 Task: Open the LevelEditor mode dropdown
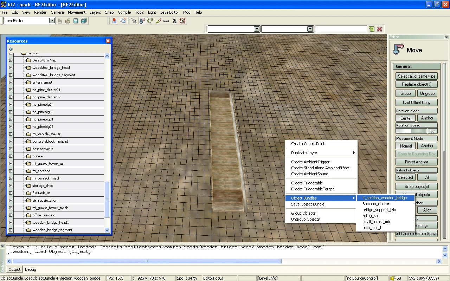pyautogui.click(x=52, y=21)
